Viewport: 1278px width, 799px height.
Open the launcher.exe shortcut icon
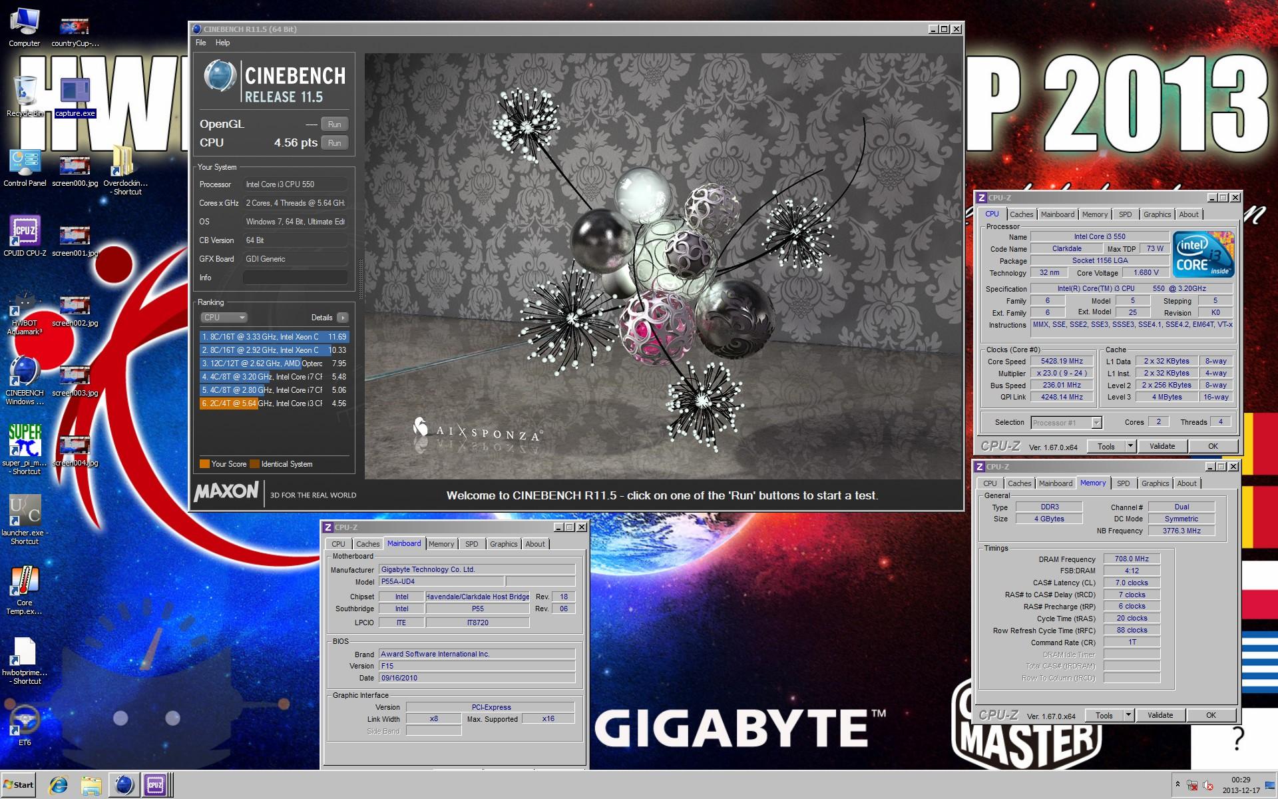click(x=25, y=520)
